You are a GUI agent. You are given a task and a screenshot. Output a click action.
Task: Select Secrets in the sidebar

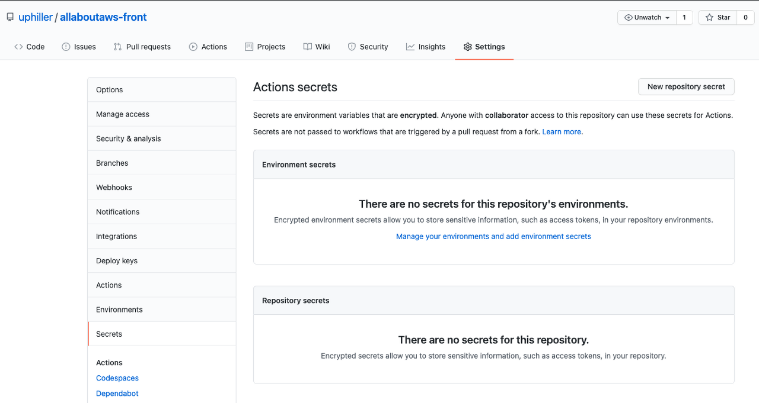tap(162, 334)
